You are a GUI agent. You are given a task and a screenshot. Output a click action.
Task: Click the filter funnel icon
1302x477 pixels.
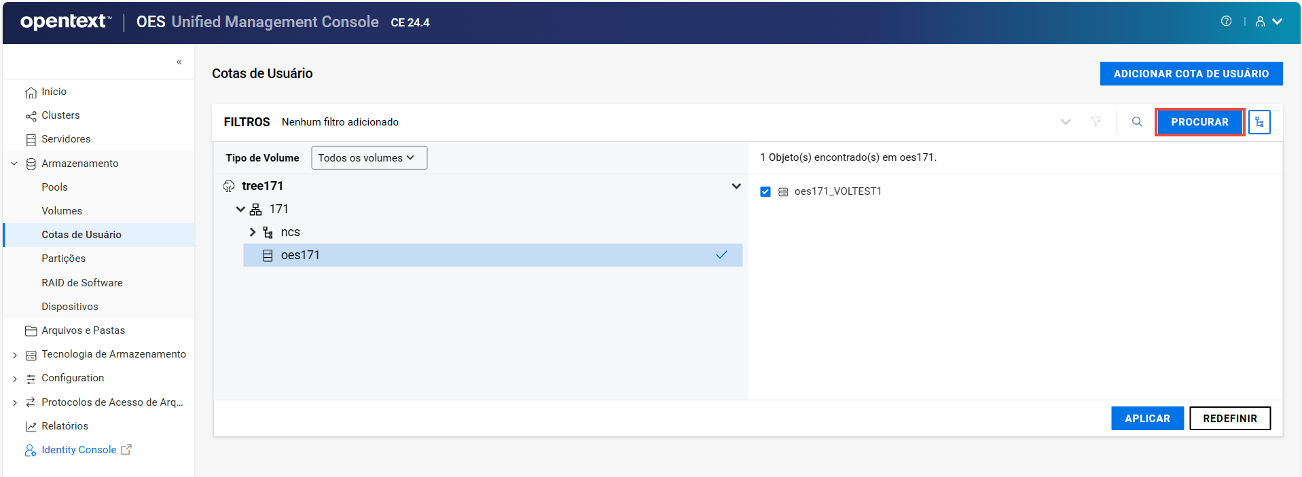tap(1096, 122)
